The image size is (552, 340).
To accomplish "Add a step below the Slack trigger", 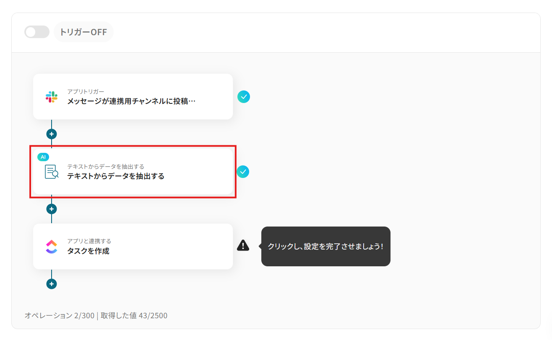I will click(52, 134).
